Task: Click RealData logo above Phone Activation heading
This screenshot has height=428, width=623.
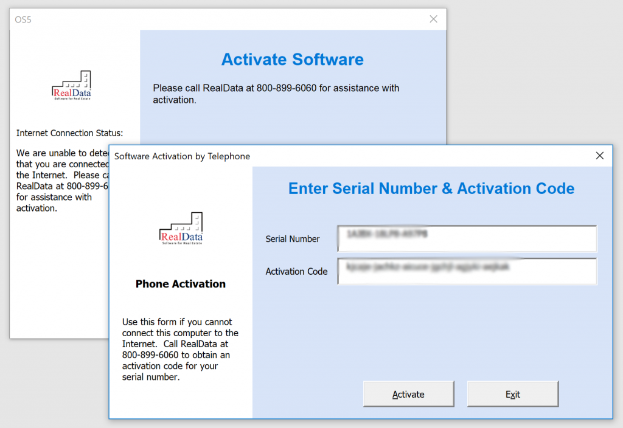Action: (181, 229)
